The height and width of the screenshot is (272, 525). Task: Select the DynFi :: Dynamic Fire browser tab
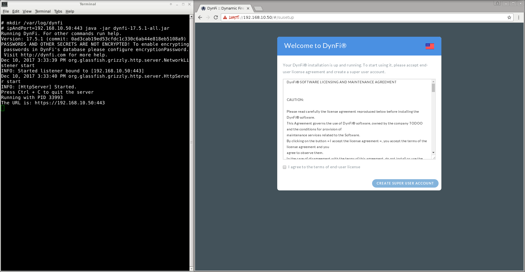click(225, 8)
